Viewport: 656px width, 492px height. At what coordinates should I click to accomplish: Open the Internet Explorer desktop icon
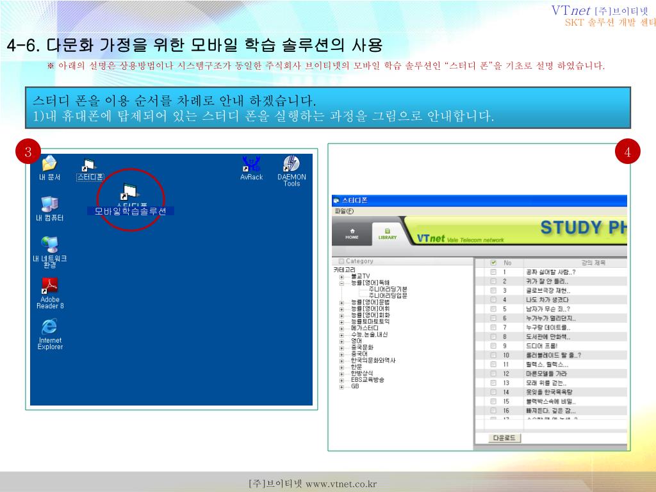click(50, 334)
